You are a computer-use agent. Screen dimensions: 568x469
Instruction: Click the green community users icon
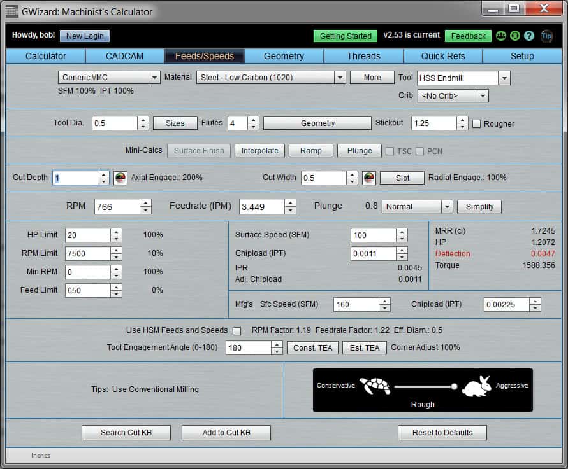point(501,36)
